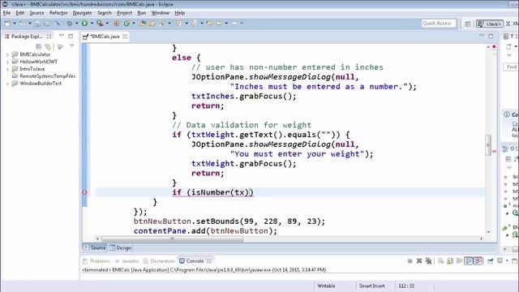Click the New Java Package icon
This screenshot has height=292, width=519.
click(x=117, y=24)
